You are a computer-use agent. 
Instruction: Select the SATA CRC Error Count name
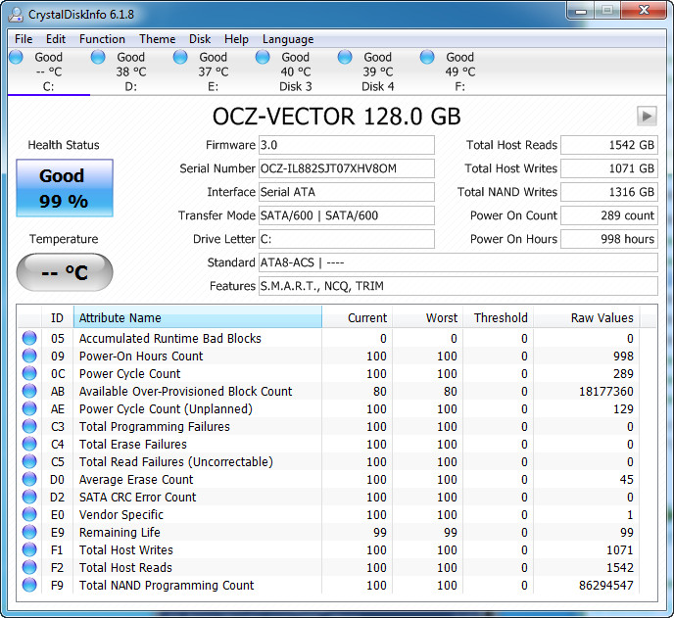[x=137, y=498]
